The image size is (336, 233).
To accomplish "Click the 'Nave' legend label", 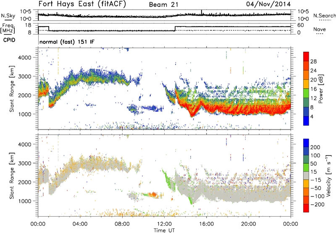I will [x=320, y=29].
